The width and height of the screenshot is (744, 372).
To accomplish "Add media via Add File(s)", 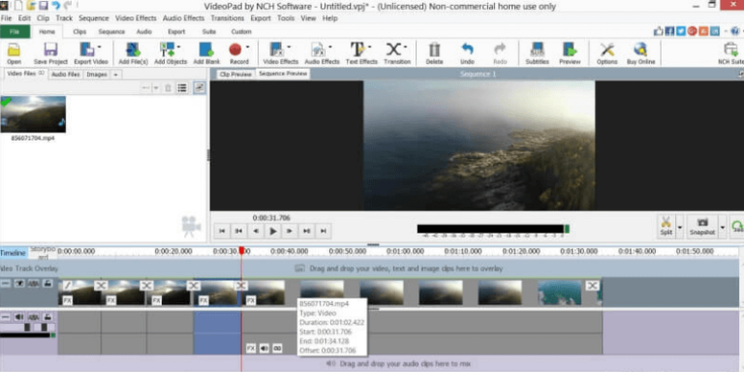I will 134,52.
